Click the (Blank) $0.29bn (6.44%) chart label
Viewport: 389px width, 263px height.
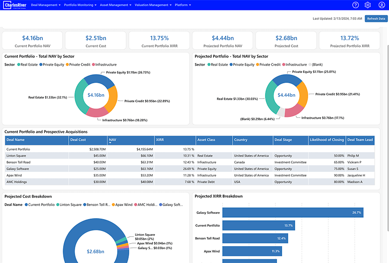tap(257, 119)
